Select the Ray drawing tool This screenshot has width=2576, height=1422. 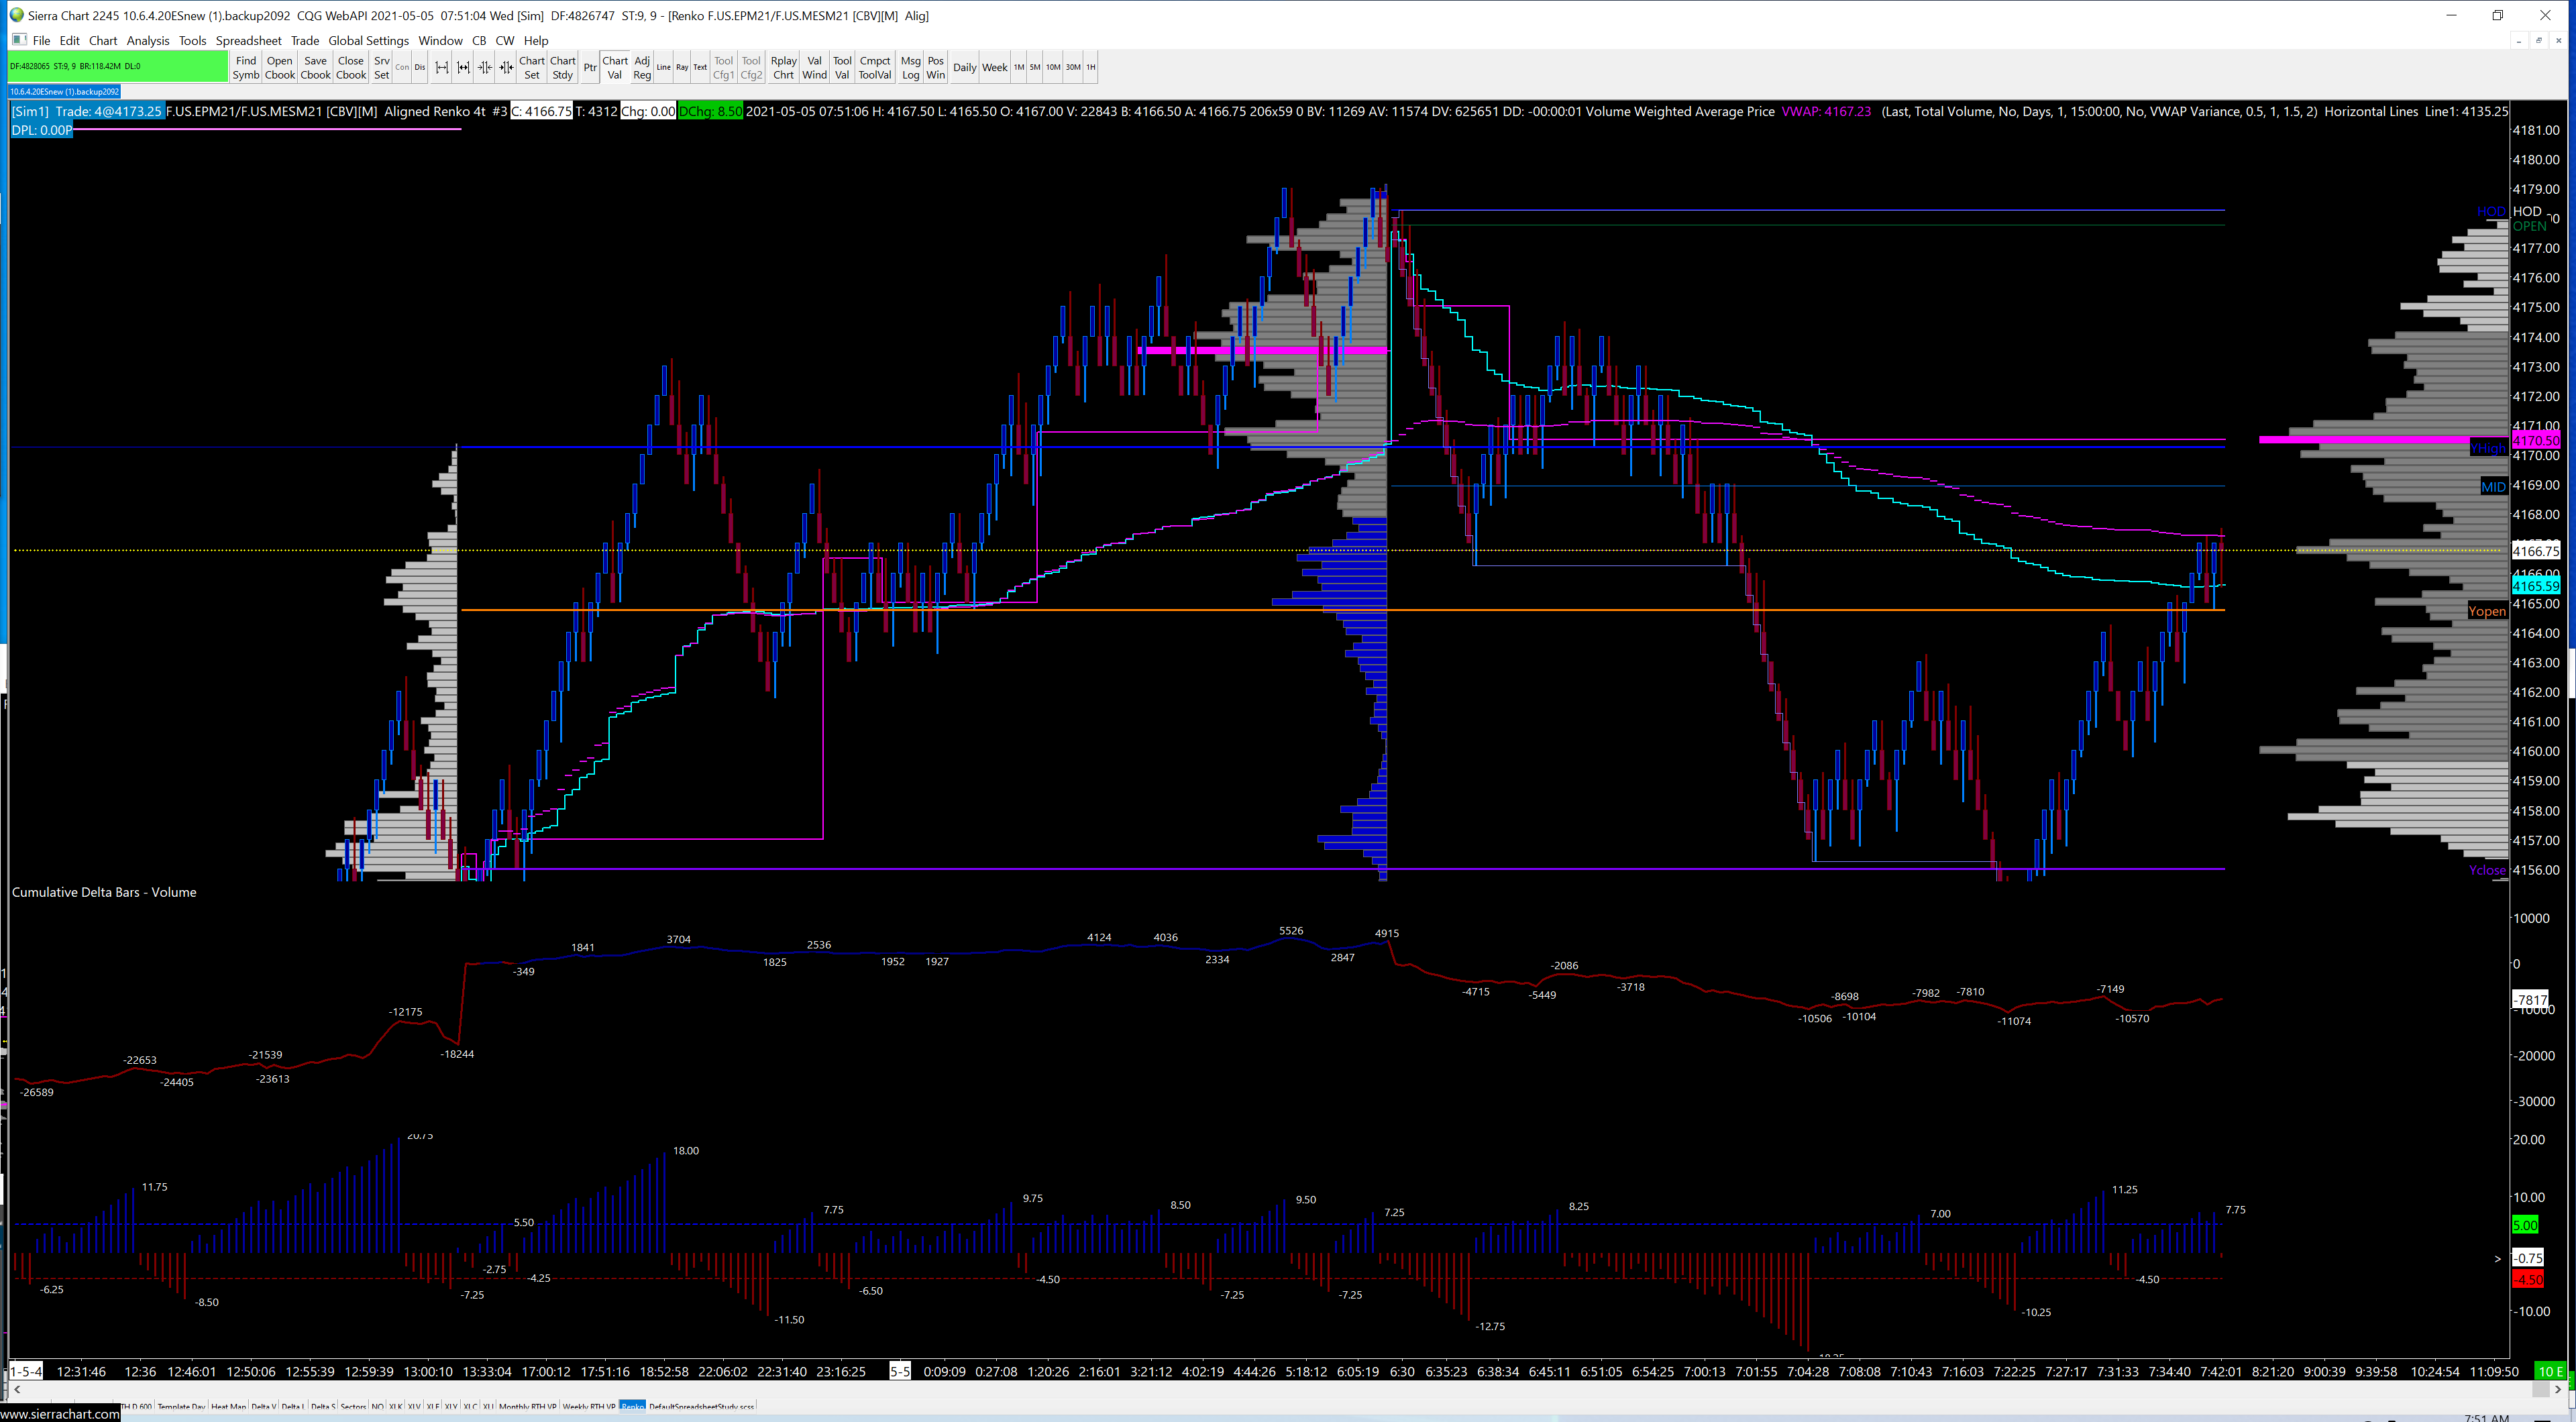point(681,67)
